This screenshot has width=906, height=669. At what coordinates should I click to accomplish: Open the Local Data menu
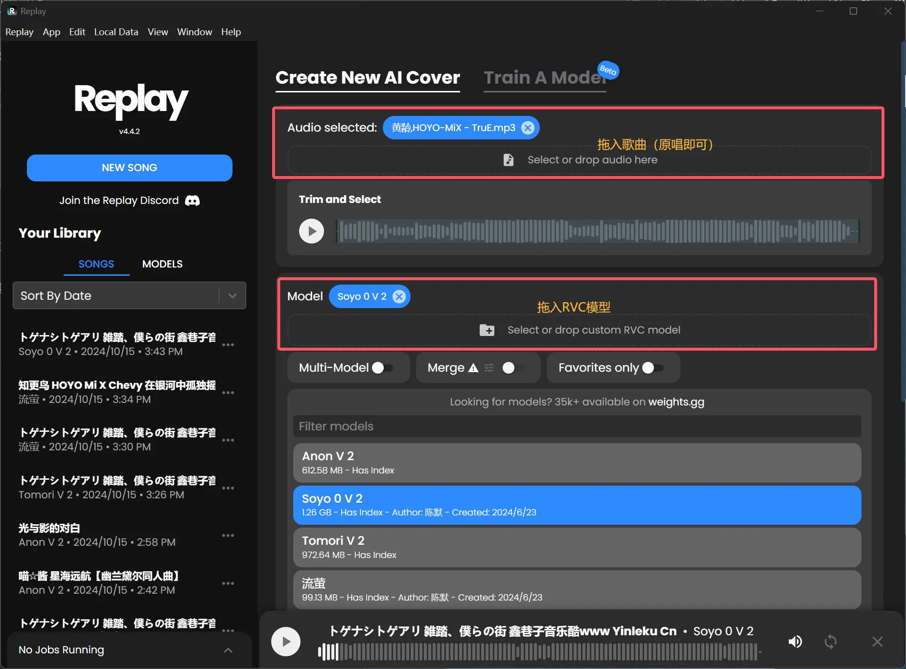click(x=116, y=32)
